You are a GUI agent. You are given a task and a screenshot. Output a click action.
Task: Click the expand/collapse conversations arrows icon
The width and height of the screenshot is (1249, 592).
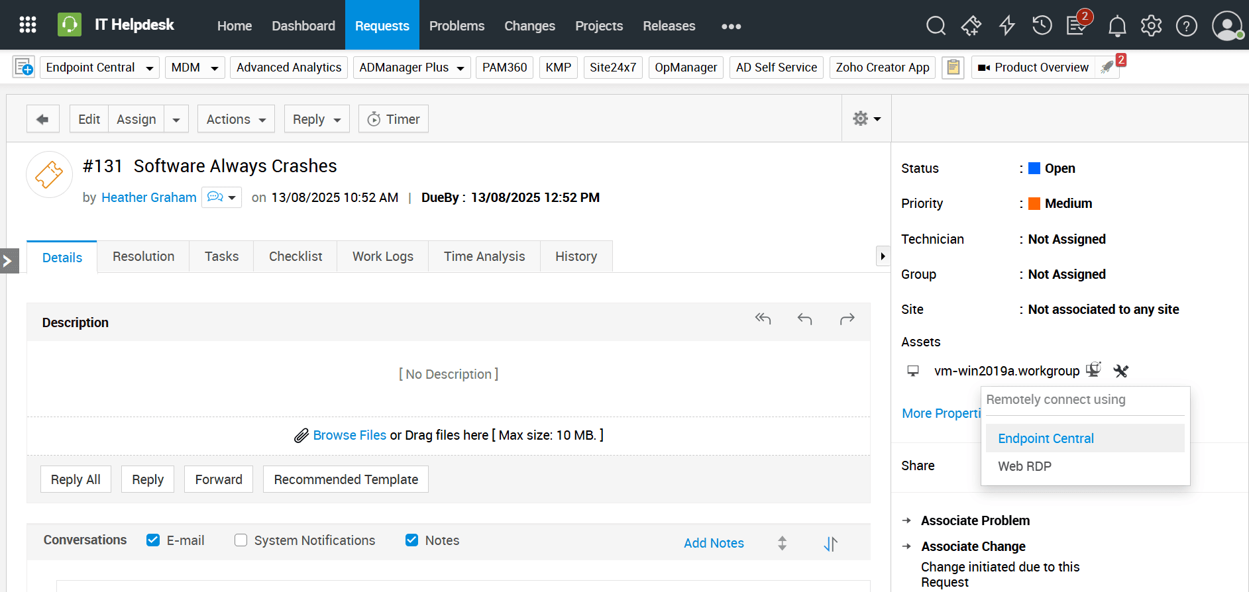click(783, 543)
